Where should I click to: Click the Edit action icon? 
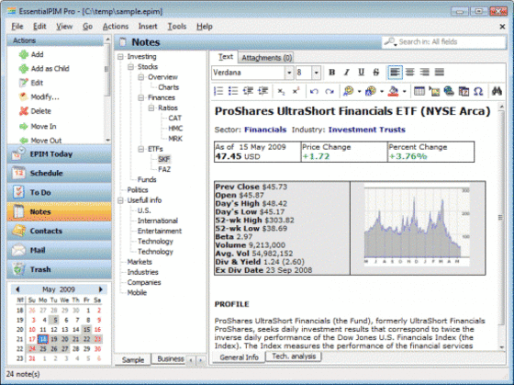coord(24,83)
